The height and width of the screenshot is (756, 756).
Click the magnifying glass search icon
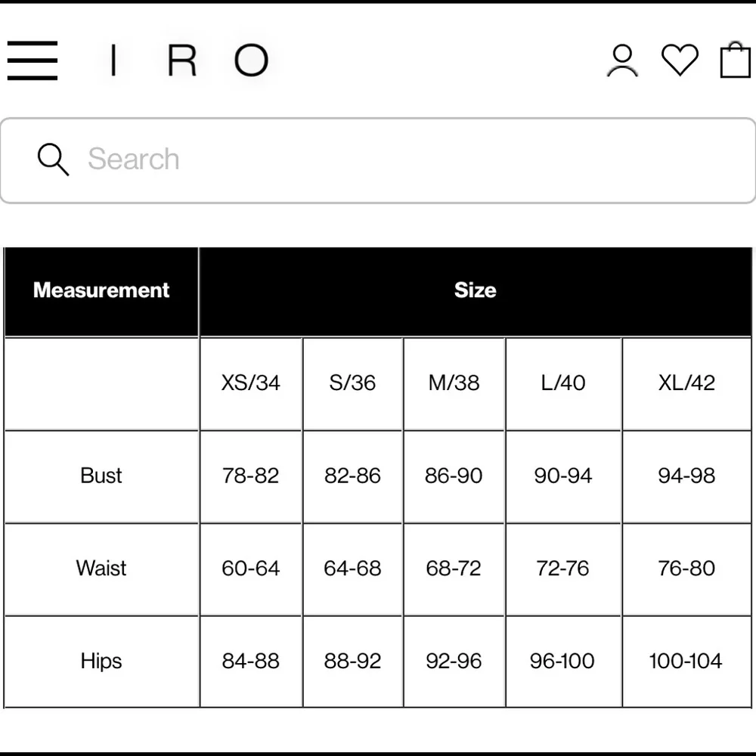53,160
